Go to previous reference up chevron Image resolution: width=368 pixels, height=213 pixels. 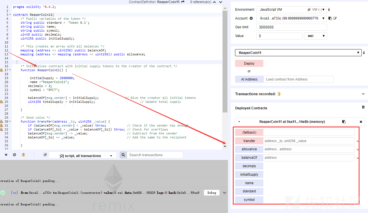coord(214,2)
